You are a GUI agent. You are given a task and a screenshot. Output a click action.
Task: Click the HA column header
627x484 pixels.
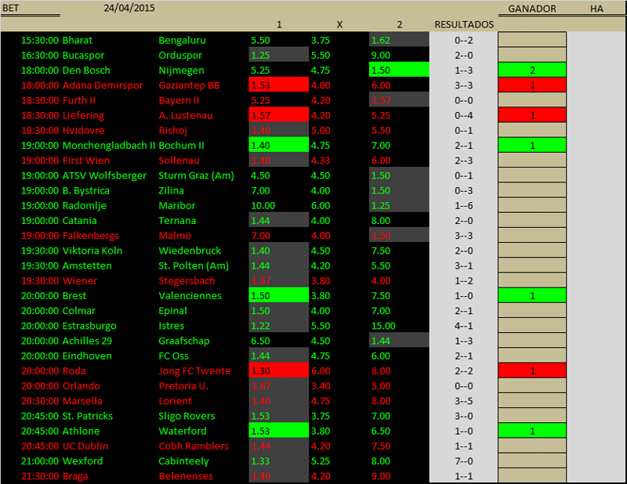pos(596,9)
